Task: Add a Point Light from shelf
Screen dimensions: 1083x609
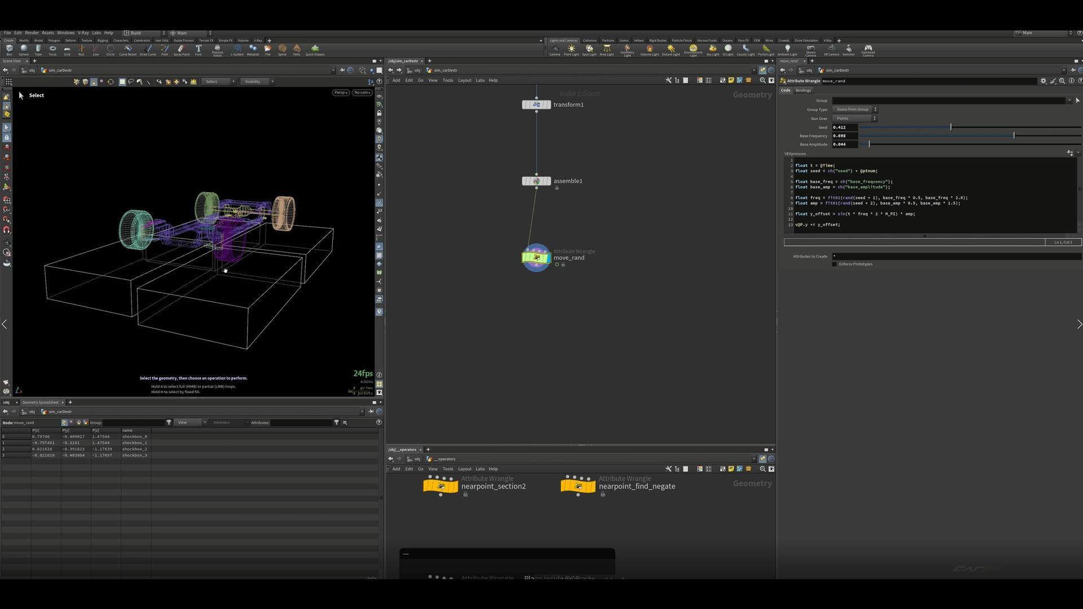Action: tap(571, 50)
